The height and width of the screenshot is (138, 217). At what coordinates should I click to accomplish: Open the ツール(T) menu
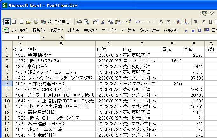pyautogui.click(x=109, y=30)
